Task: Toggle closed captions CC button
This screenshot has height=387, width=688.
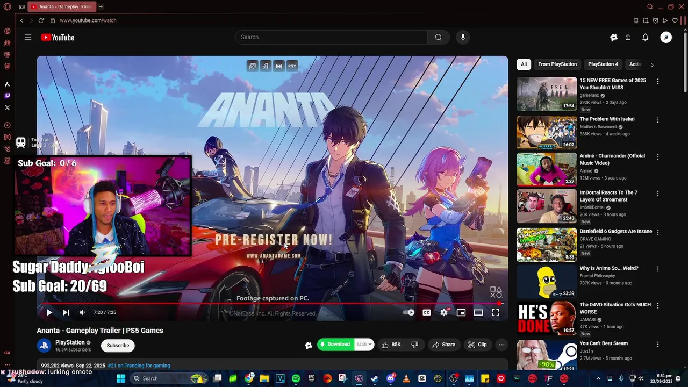Action: 427,312
